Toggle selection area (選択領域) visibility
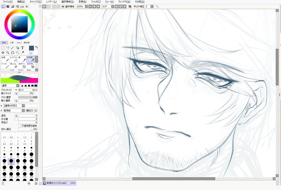281x190 pixels. click(x=63, y=6)
